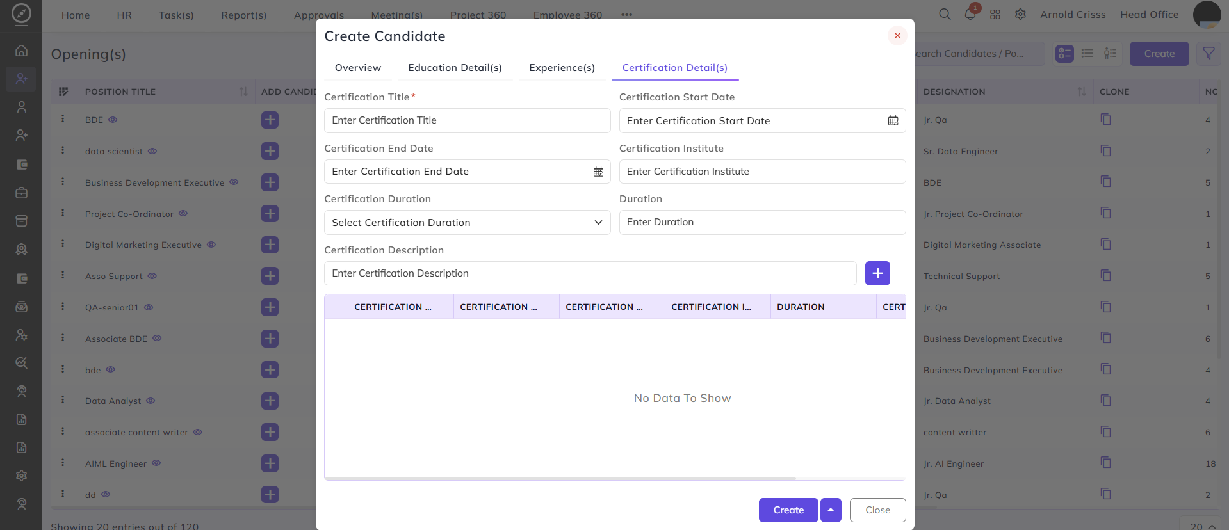Add candidate for AIML Engineer opening
Screen dimensions: 1229x530
coord(270,463)
